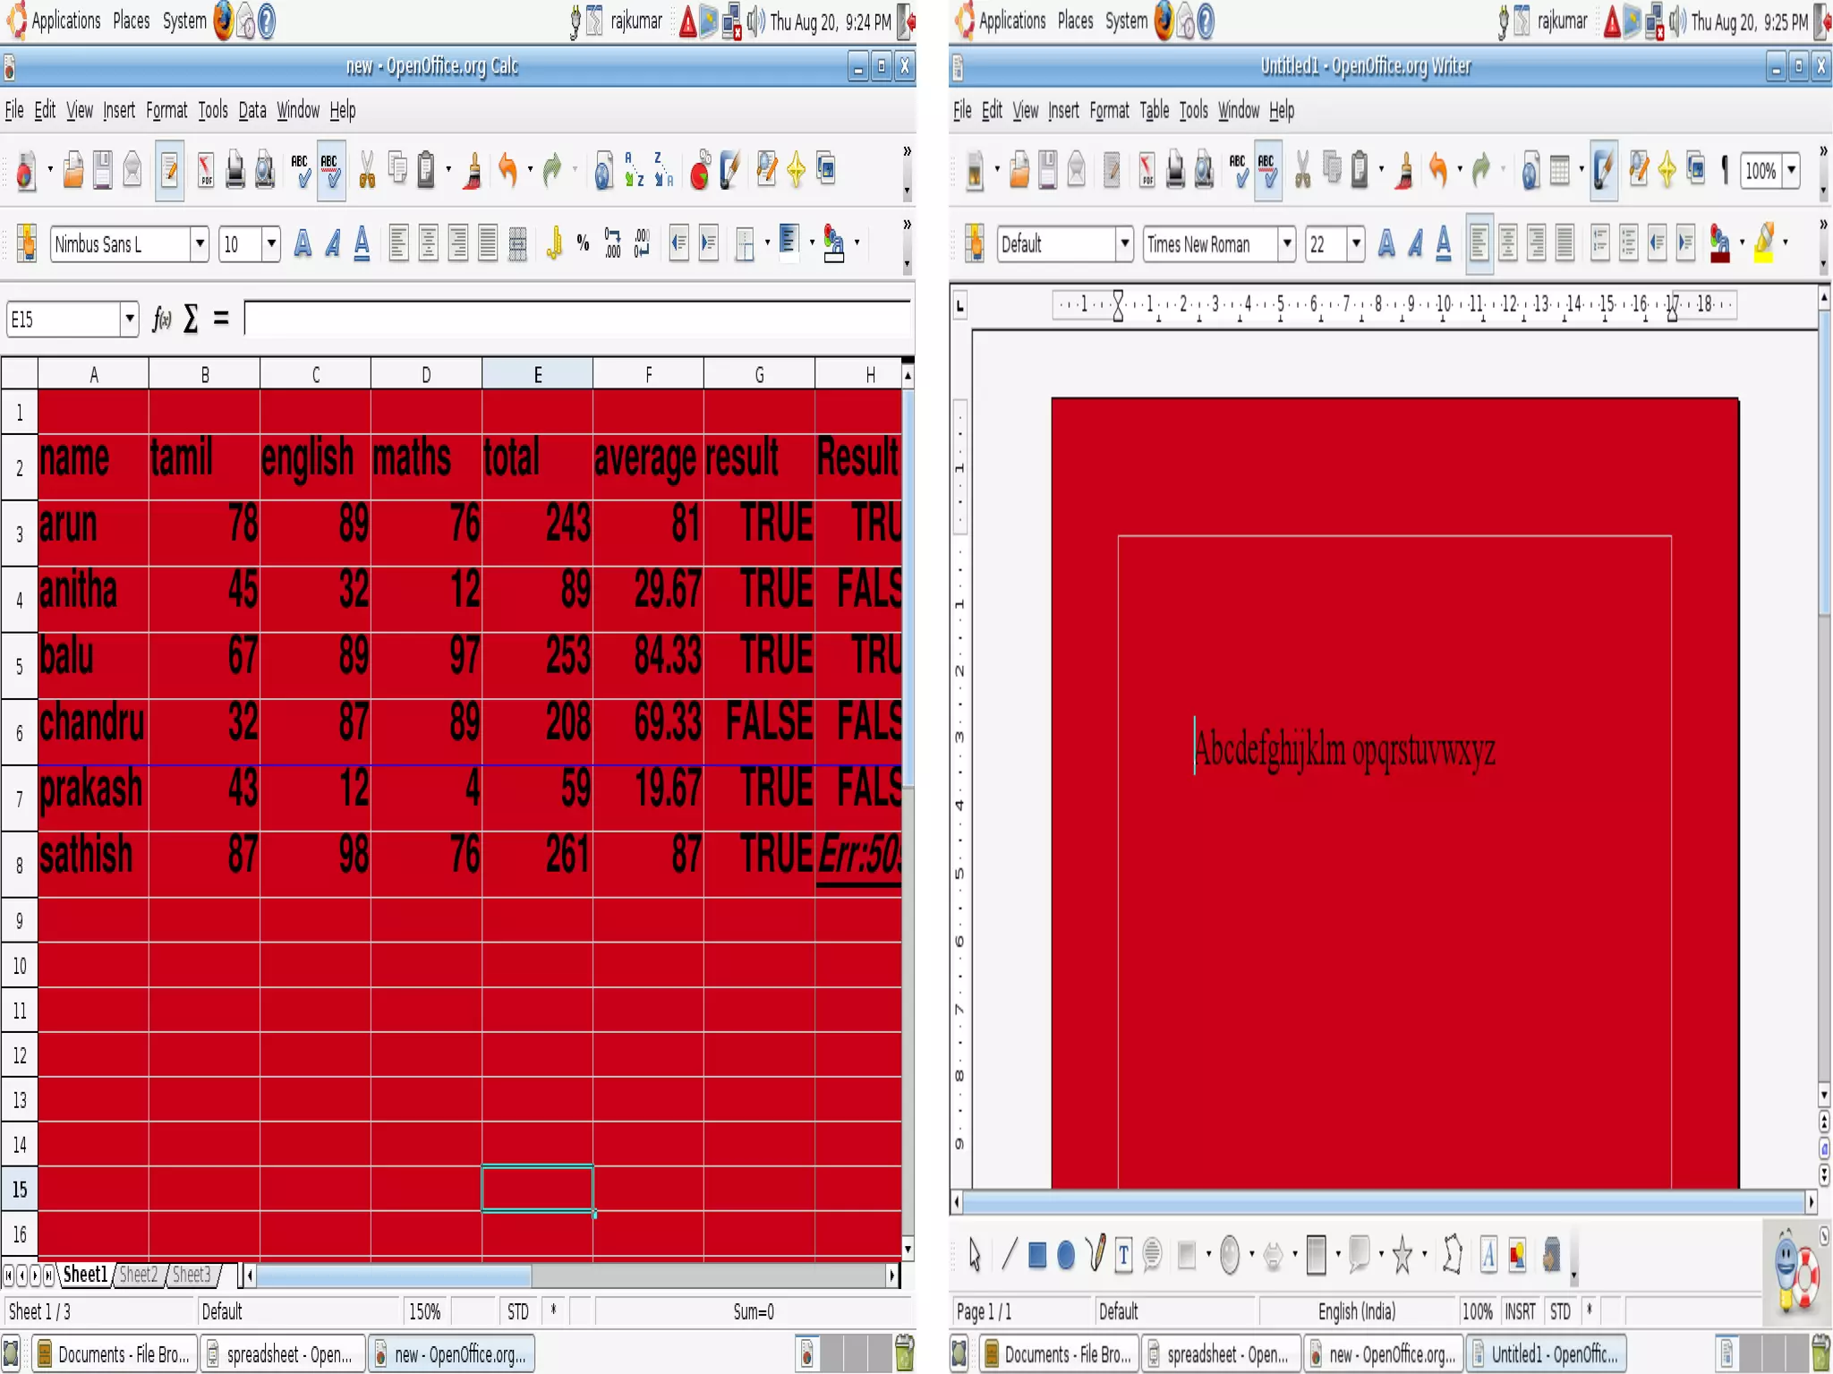Screen dimensions: 1833x1374
Task: Switch to the Sheet2 tab
Action: tap(139, 1274)
